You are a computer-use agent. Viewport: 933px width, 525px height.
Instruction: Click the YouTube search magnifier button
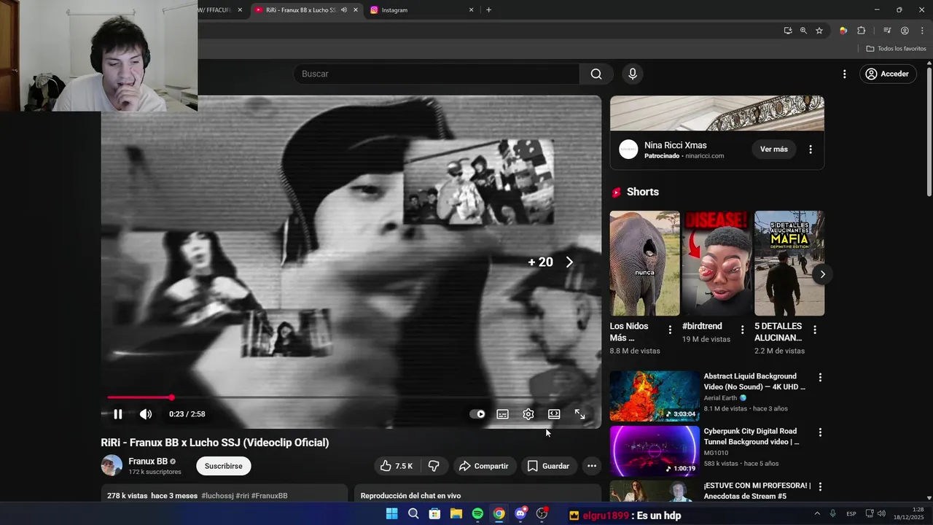[x=596, y=74]
